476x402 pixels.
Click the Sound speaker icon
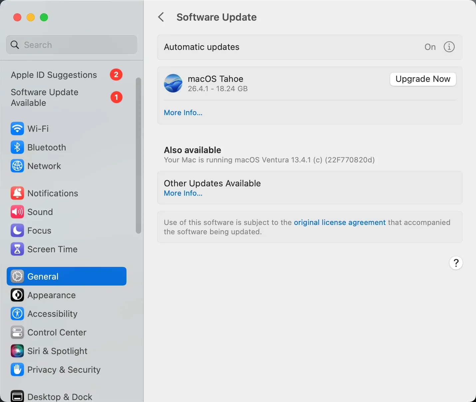(x=17, y=212)
